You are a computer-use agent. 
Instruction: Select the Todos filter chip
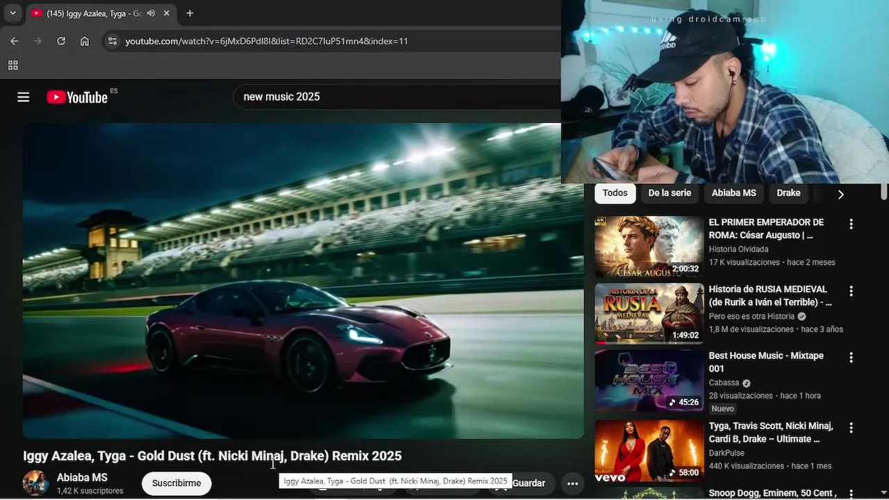click(x=615, y=193)
